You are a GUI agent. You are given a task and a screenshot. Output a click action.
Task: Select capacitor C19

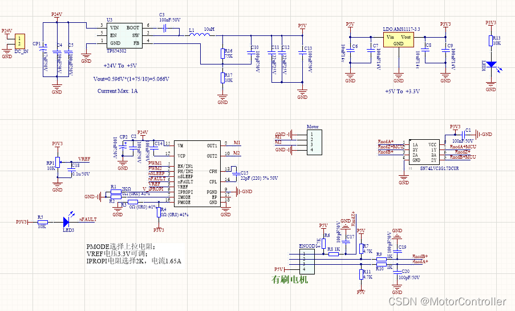[x=398, y=252]
